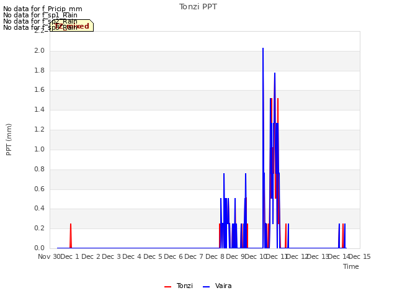This screenshot has width=397, height=298.
Task: Click the 'Dec 8' x-axis tick label
Action: pos(215,256)
